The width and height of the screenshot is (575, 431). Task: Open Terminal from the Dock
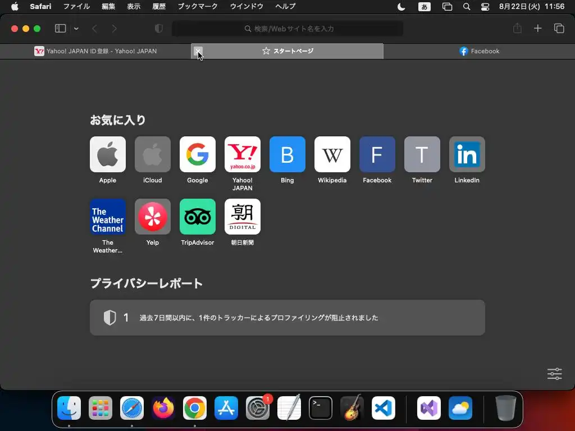pos(321,408)
